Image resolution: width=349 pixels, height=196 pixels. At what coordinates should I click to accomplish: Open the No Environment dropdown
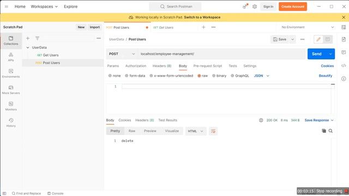point(308,27)
